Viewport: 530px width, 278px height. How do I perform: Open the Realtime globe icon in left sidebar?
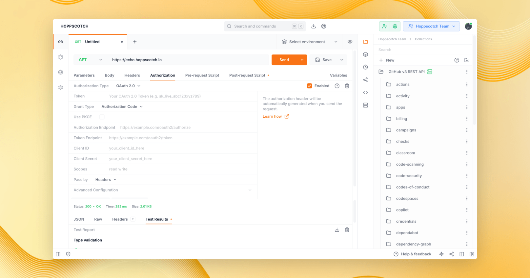pyautogui.click(x=61, y=72)
